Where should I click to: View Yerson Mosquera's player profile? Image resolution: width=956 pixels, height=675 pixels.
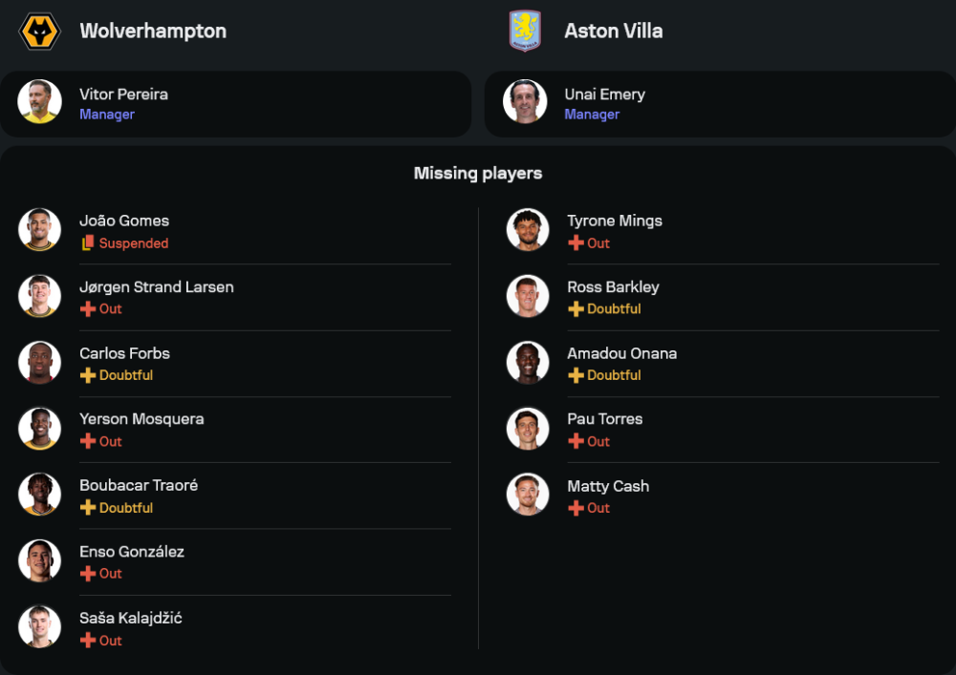coord(235,429)
